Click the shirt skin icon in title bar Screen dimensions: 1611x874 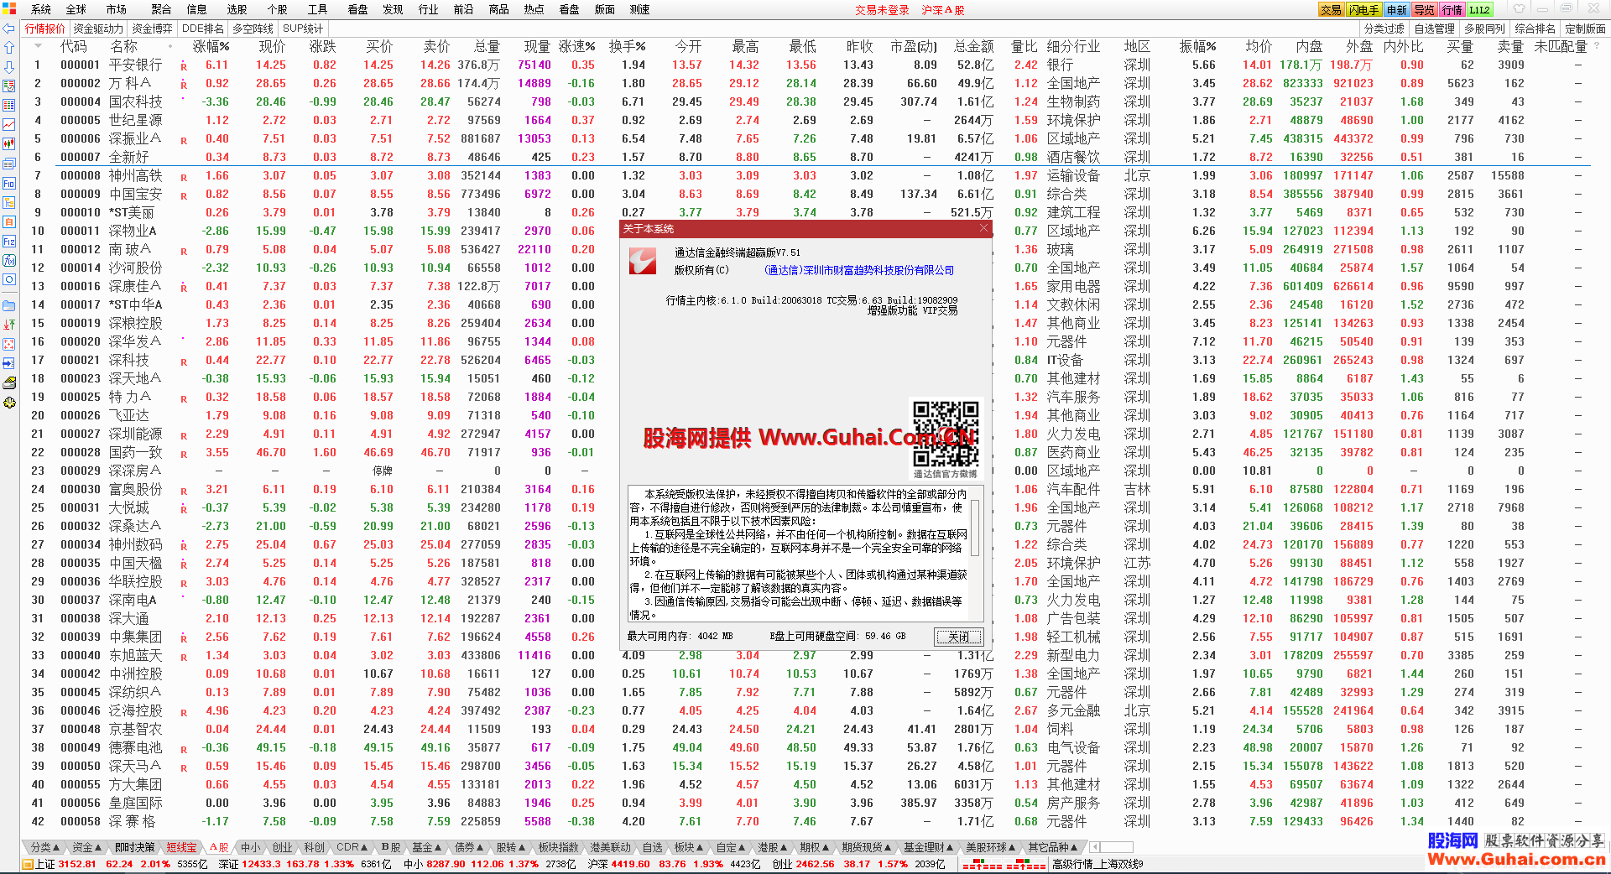point(1520,9)
